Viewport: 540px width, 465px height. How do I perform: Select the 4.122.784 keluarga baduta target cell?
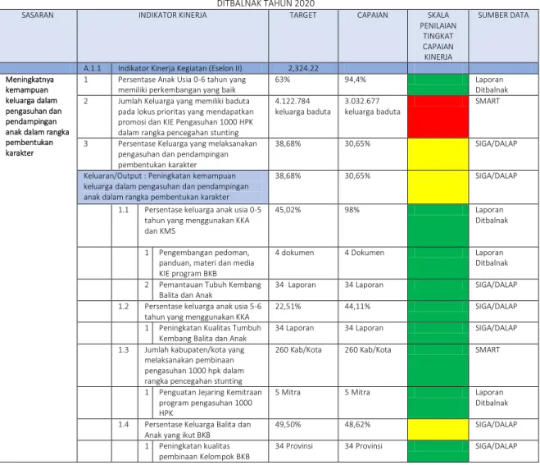pyautogui.click(x=303, y=116)
